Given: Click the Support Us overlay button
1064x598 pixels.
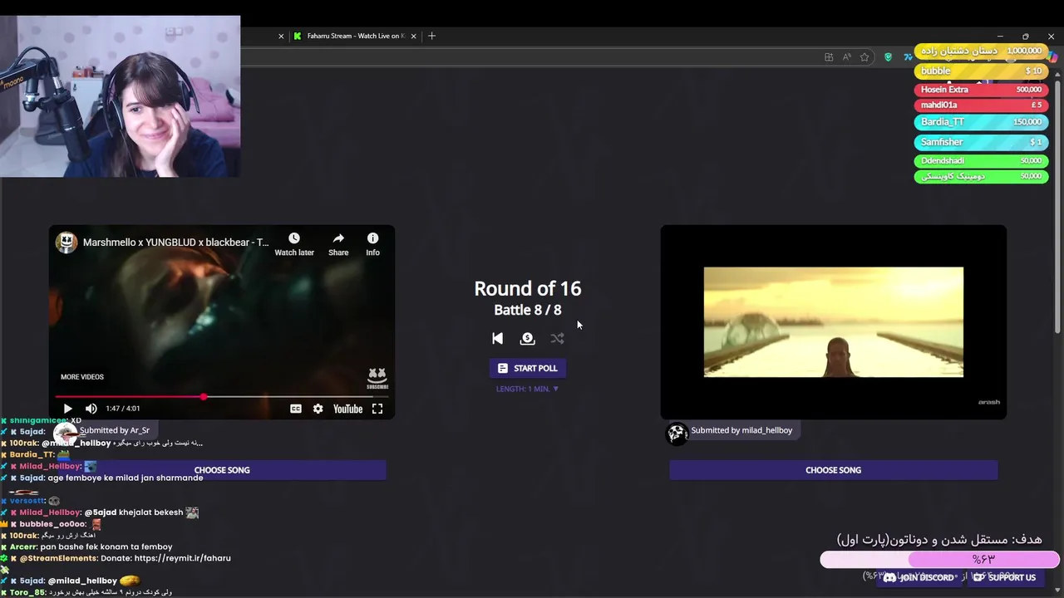Looking at the screenshot, I should [1005, 577].
